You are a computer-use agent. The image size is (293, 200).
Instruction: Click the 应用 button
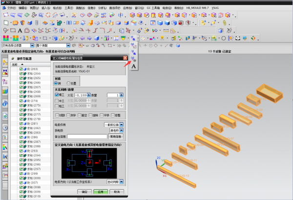click(x=100, y=192)
